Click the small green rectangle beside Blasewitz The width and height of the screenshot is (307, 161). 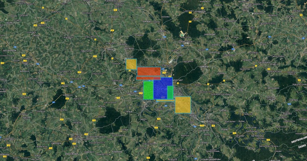click(x=170, y=93)
